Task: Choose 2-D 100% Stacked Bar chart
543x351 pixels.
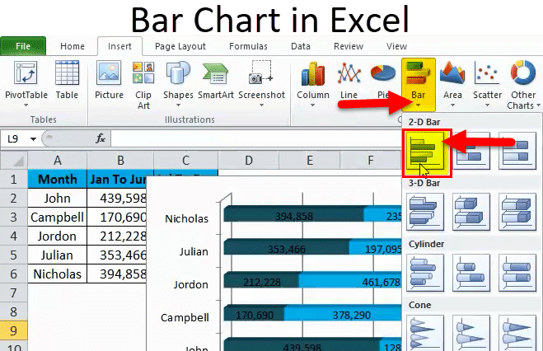Action: [517, 151]
